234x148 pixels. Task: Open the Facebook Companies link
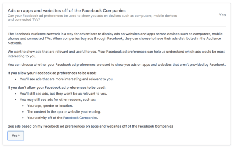(x=80, y=118)
